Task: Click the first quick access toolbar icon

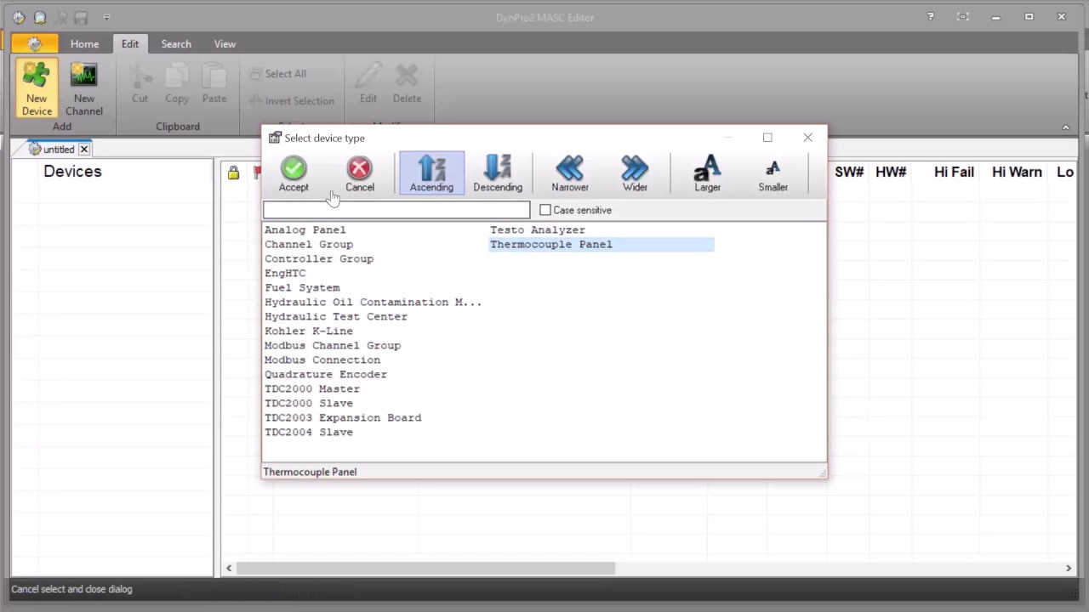Action: tap(19, 17)
